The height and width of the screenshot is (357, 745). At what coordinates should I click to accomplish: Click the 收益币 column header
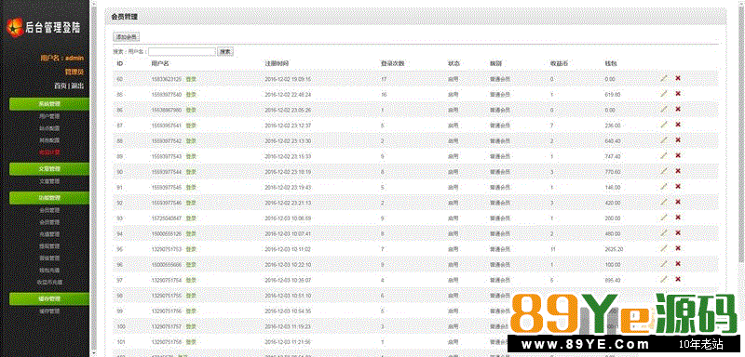click(x=559, y=63)
